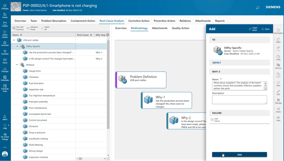This screenshot has width=284, height=161.
Task: Click Tree with Summary view button
Action: [18, 28]
